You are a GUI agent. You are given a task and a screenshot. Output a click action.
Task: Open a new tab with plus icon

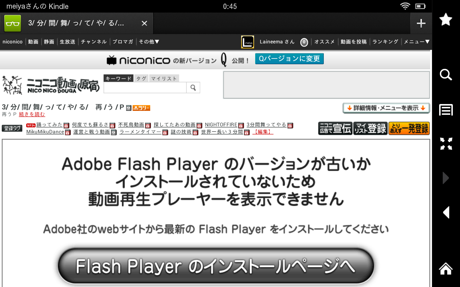[x=421, y=23]
